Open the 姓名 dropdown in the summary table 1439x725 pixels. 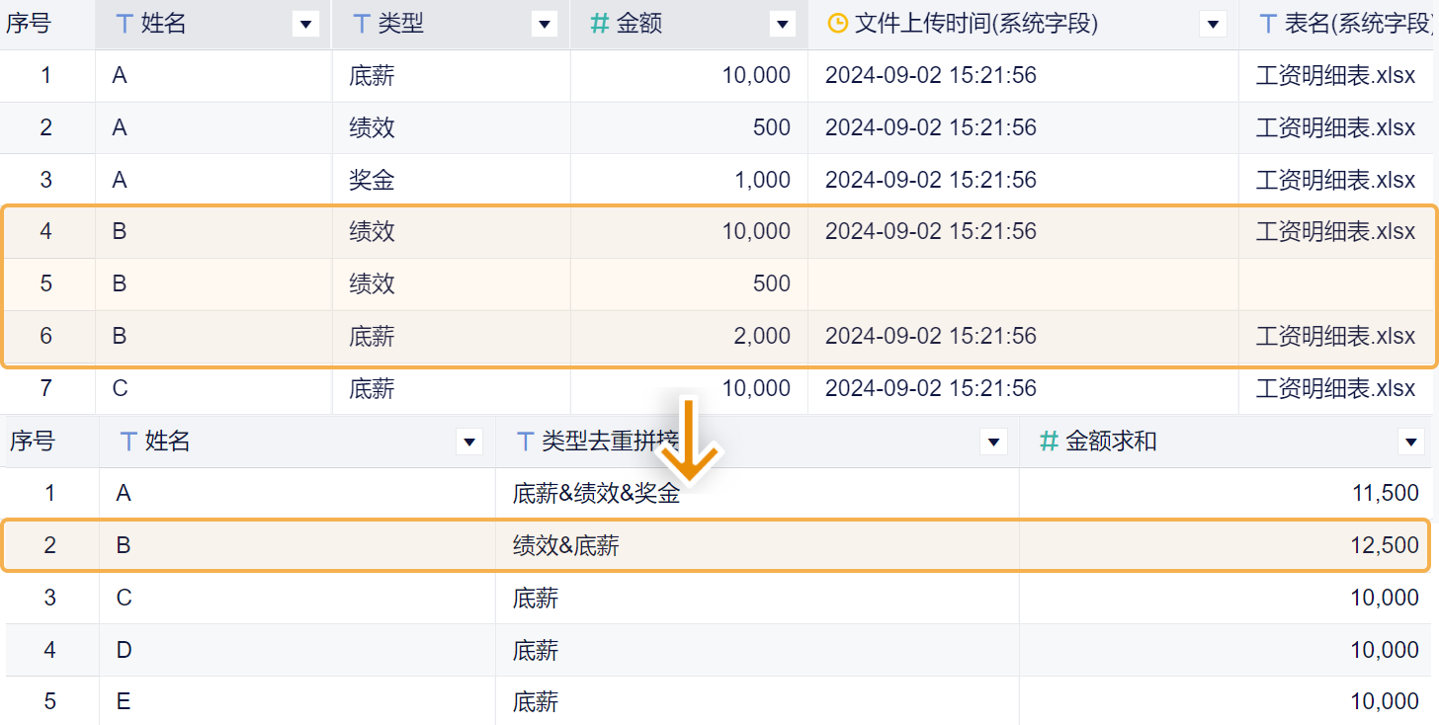tap(469, 443)
